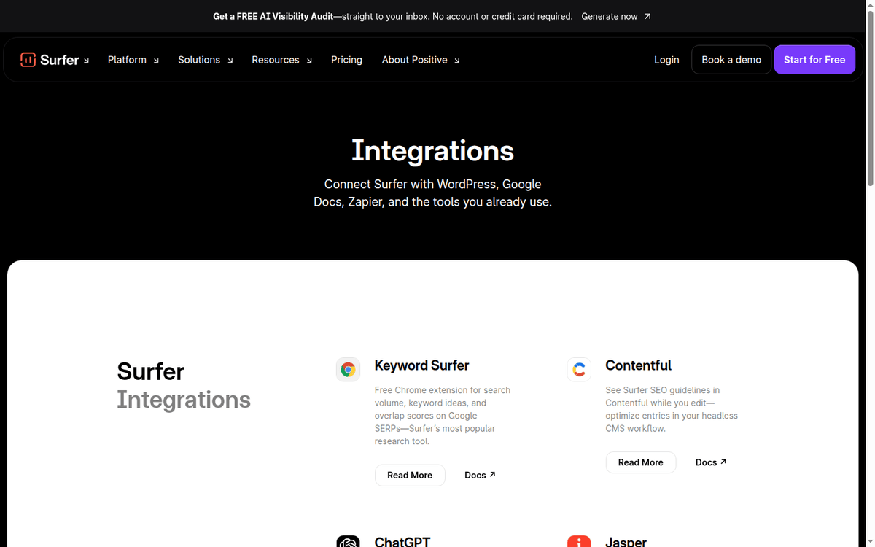
Task: Expand the Solutions menu arrow
Action: pos(230,61)
